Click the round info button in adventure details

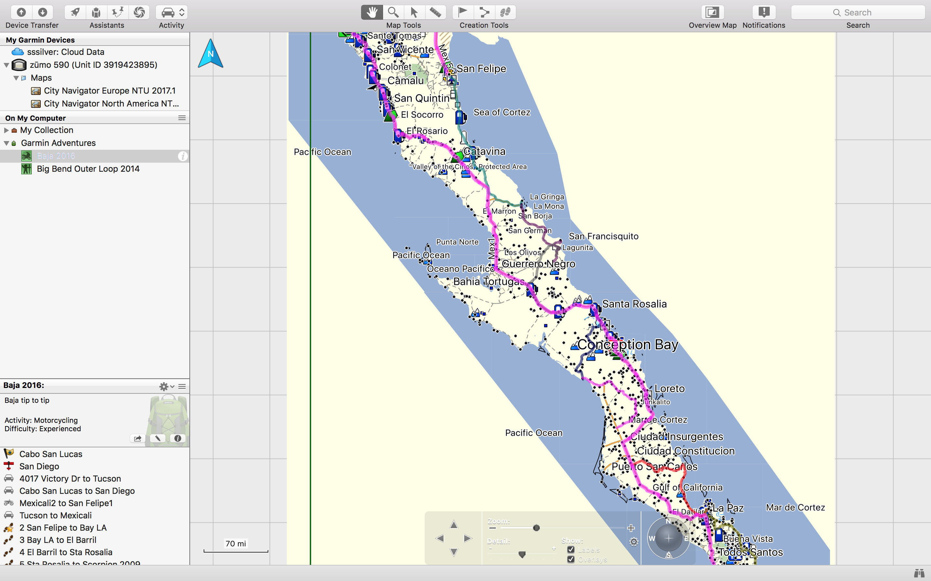point(178,438)
